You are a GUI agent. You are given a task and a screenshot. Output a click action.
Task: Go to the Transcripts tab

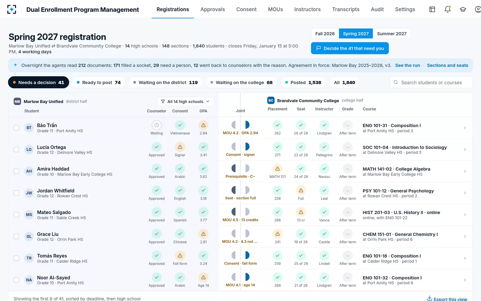point(346,9)
